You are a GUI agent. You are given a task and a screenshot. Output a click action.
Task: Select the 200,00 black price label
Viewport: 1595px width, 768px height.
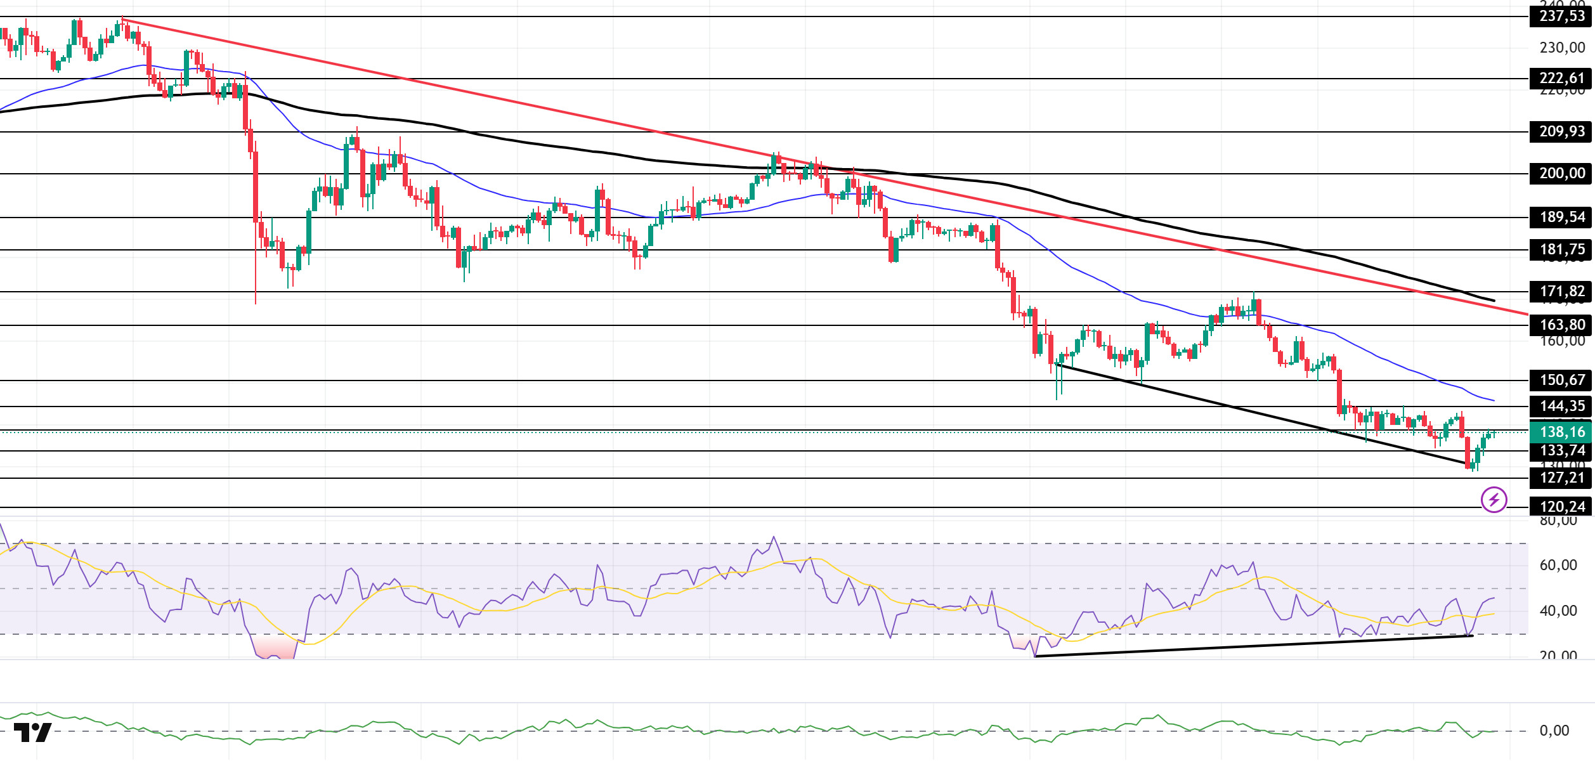coord(1561,173)
